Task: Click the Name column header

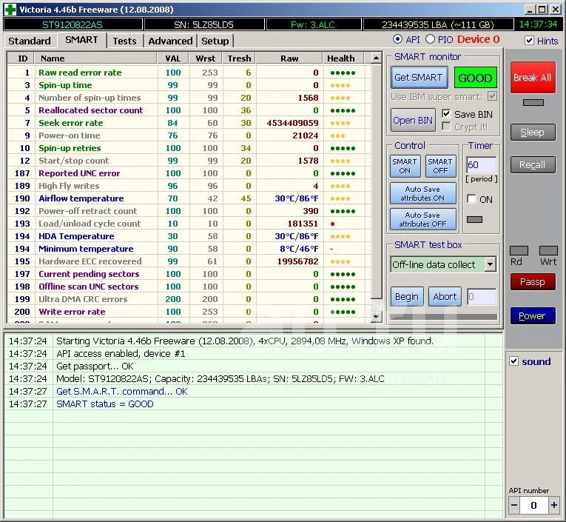Action: point(95,58)
